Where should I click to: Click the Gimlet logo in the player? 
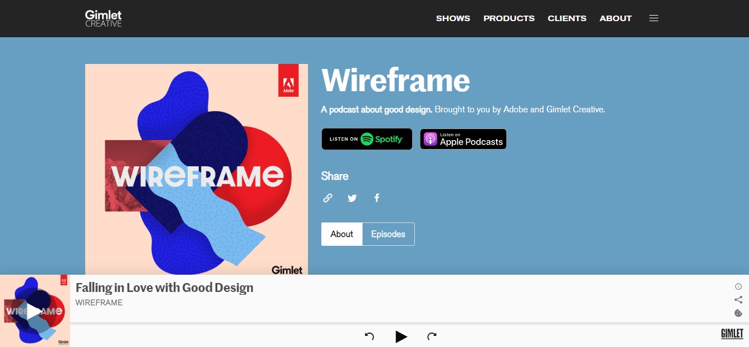point(732,334)
